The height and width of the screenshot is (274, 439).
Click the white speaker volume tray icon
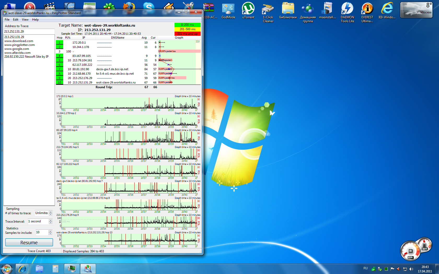(x=411, y=269)
